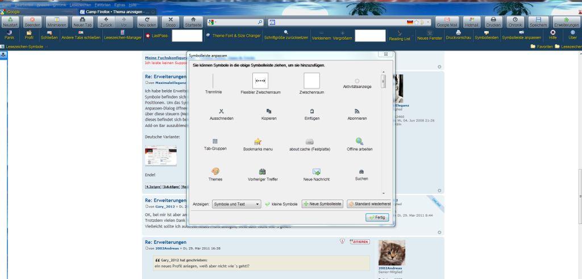Click the customize dialog's vertical scrollbar

383,81
